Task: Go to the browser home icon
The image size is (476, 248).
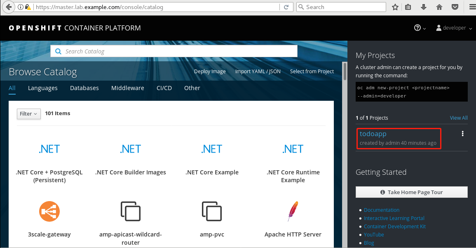Action: click(439, 7)
